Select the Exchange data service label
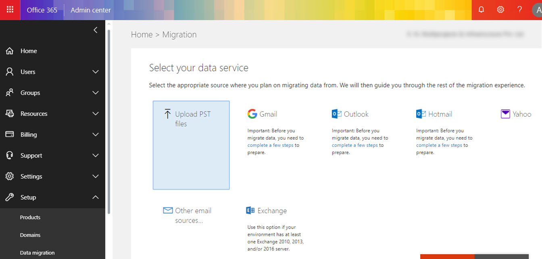 click(x=272, y=211)
